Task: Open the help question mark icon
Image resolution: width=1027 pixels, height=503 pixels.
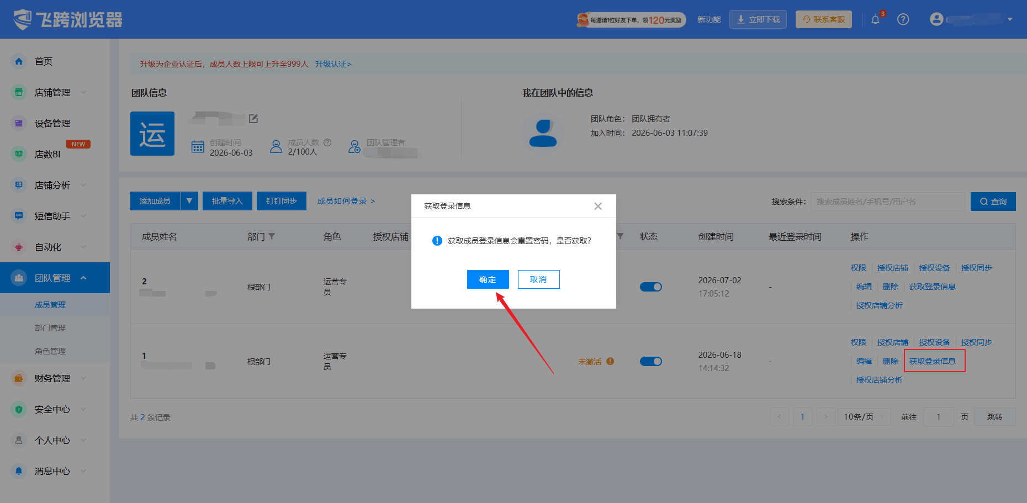Action: click(903, 19)
